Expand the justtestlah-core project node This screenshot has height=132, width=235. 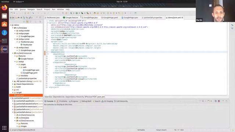[x=13, y=109]
